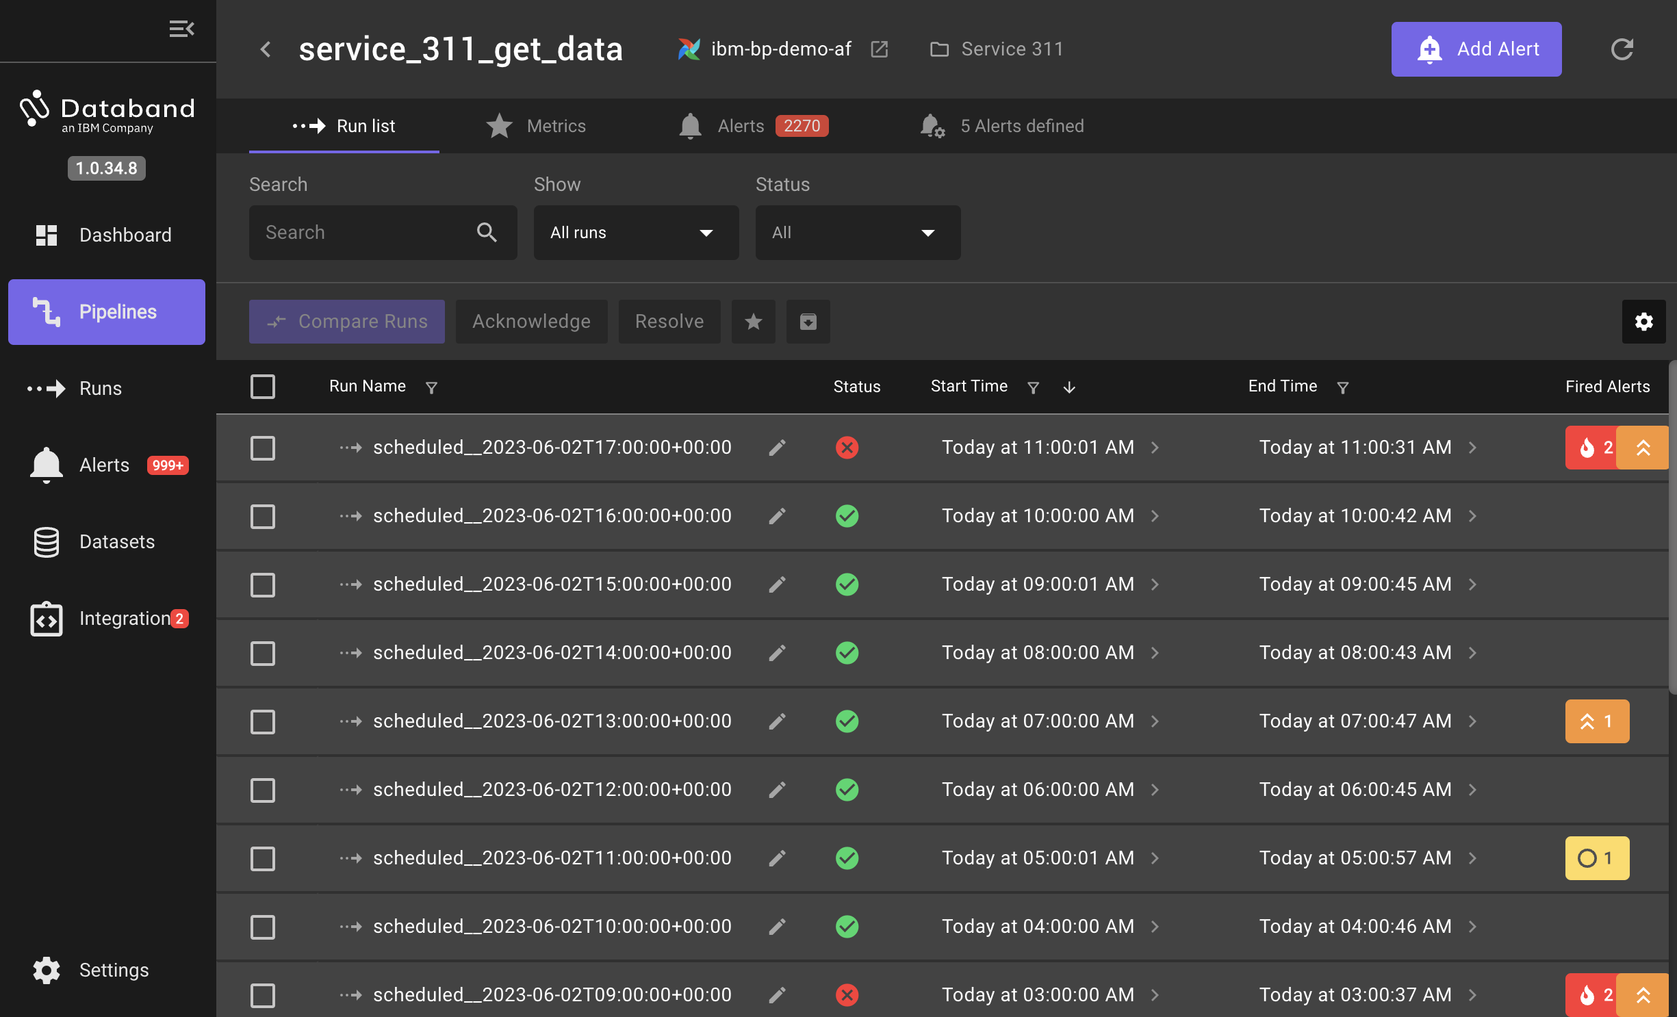Click the star favorite toolbar button
This screenshot has height=1017, width=1677.
point(753,322)
